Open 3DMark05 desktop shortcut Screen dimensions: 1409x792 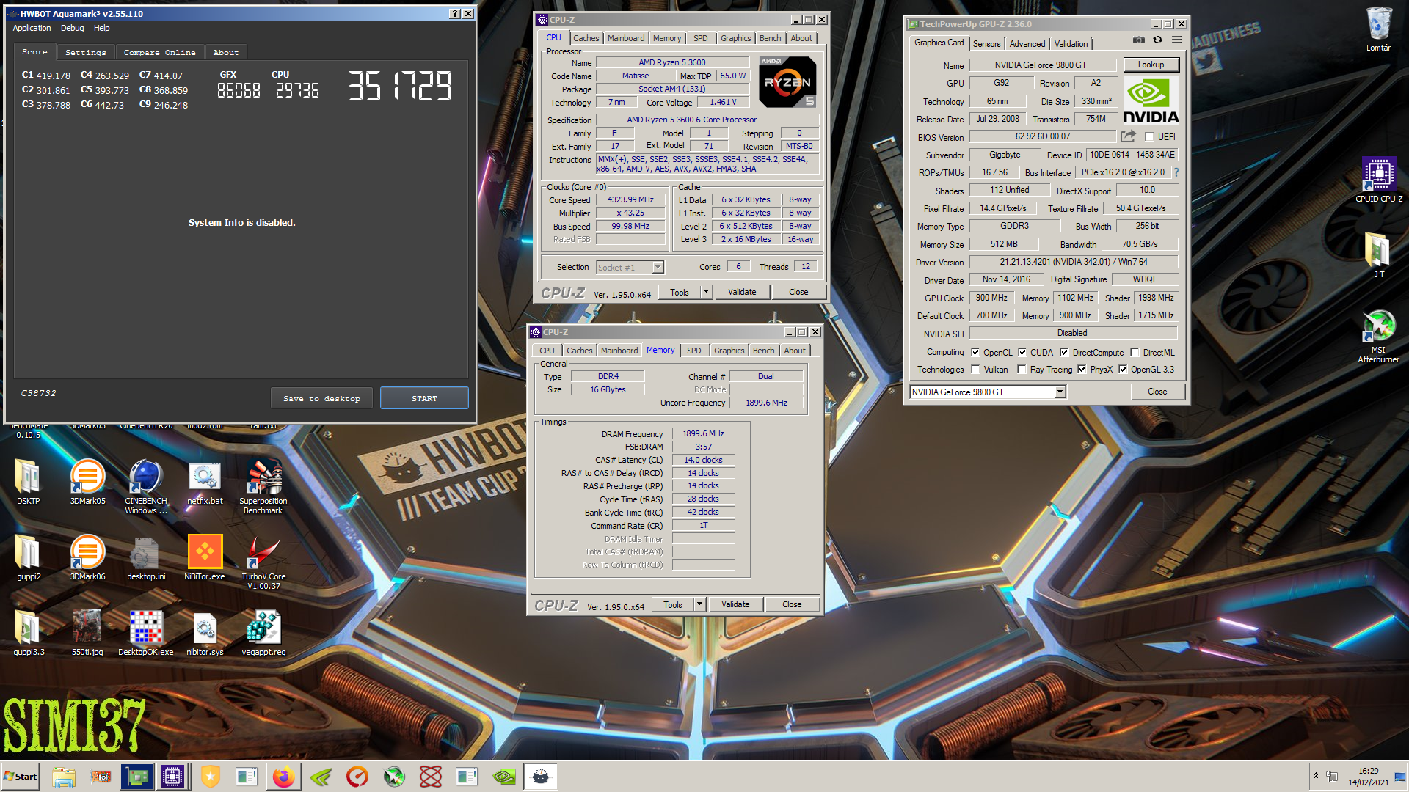pos(87,483)
